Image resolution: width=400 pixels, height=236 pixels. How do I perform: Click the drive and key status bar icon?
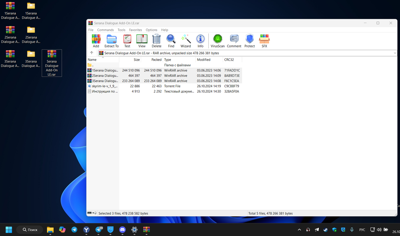click(x=92, y=213)
